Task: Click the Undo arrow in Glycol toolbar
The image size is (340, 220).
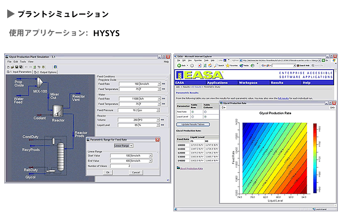Action: (26, 67)
